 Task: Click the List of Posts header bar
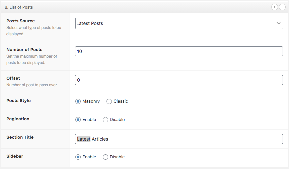[134, 7]
